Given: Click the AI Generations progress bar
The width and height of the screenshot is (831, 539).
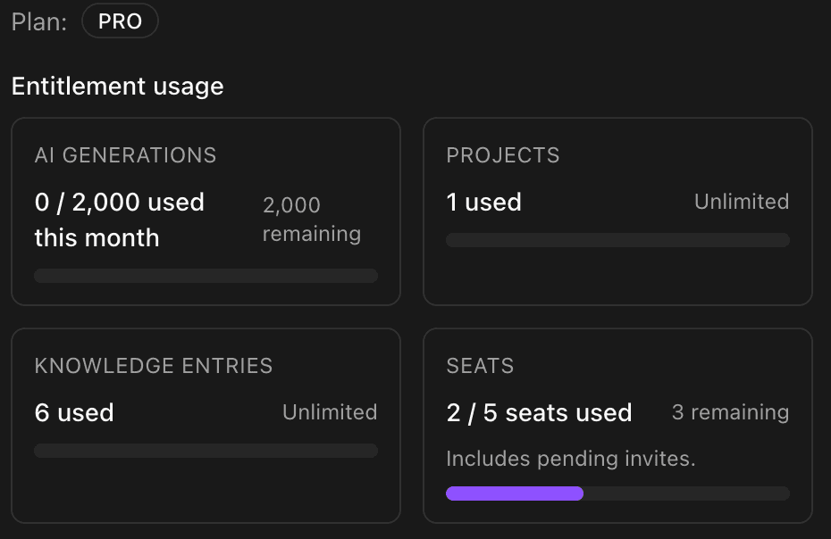Looking at the screenshot, I should pos(206,275).
